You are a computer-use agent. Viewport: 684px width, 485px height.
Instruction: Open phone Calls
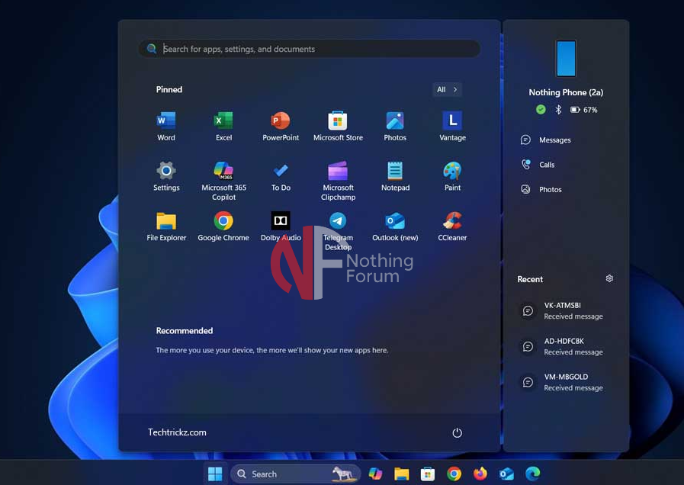538,165
